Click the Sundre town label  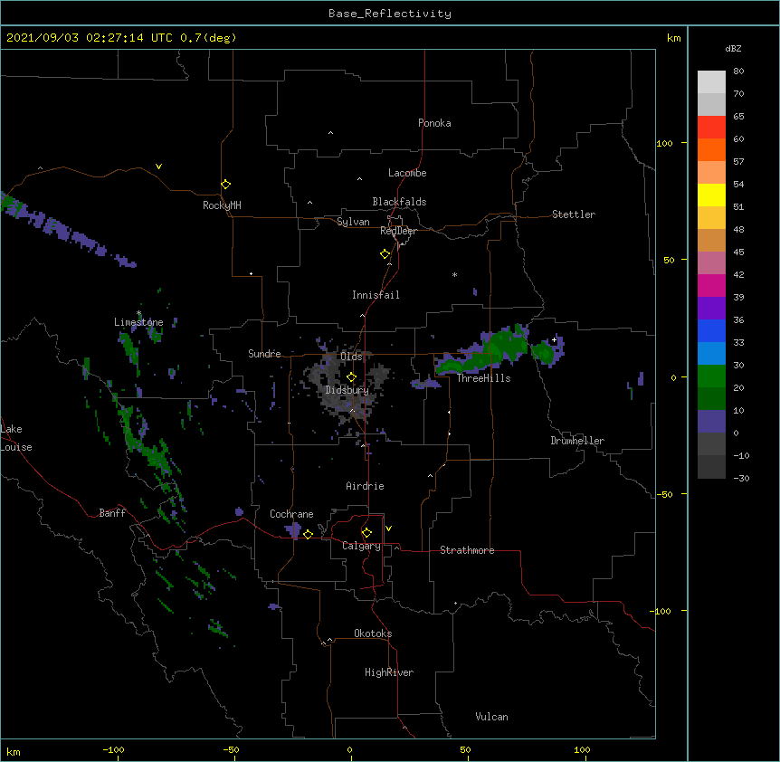pyautogui.click(x=264, y=354)
